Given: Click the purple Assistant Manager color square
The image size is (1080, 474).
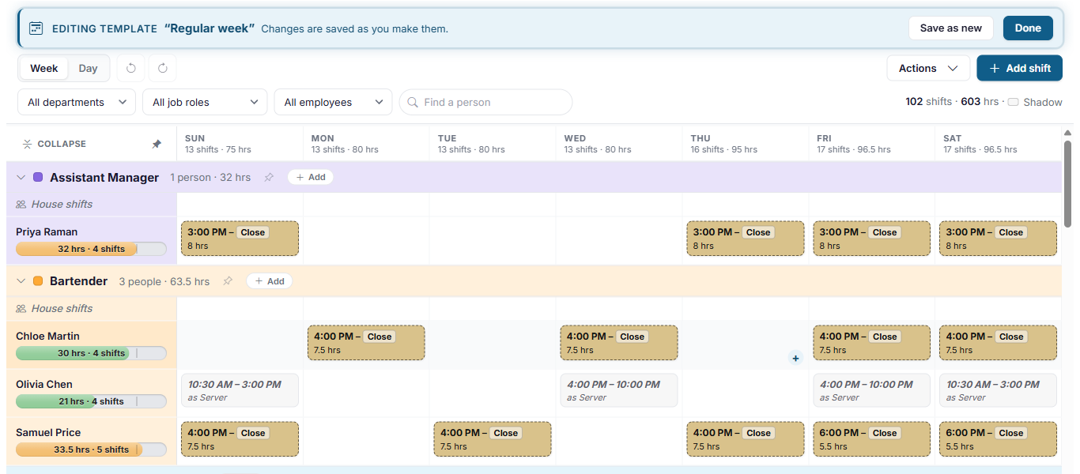Looking at the screenshot, I should [38, 177].
